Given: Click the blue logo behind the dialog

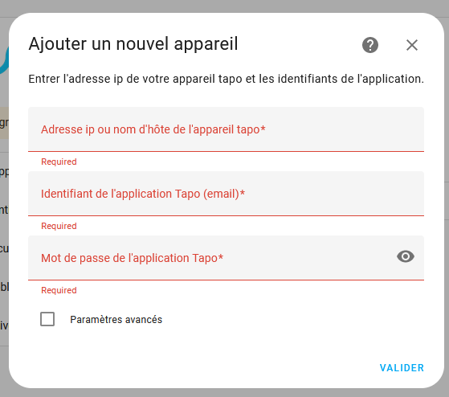Looking at the screenshot, I should coord(4,62).
